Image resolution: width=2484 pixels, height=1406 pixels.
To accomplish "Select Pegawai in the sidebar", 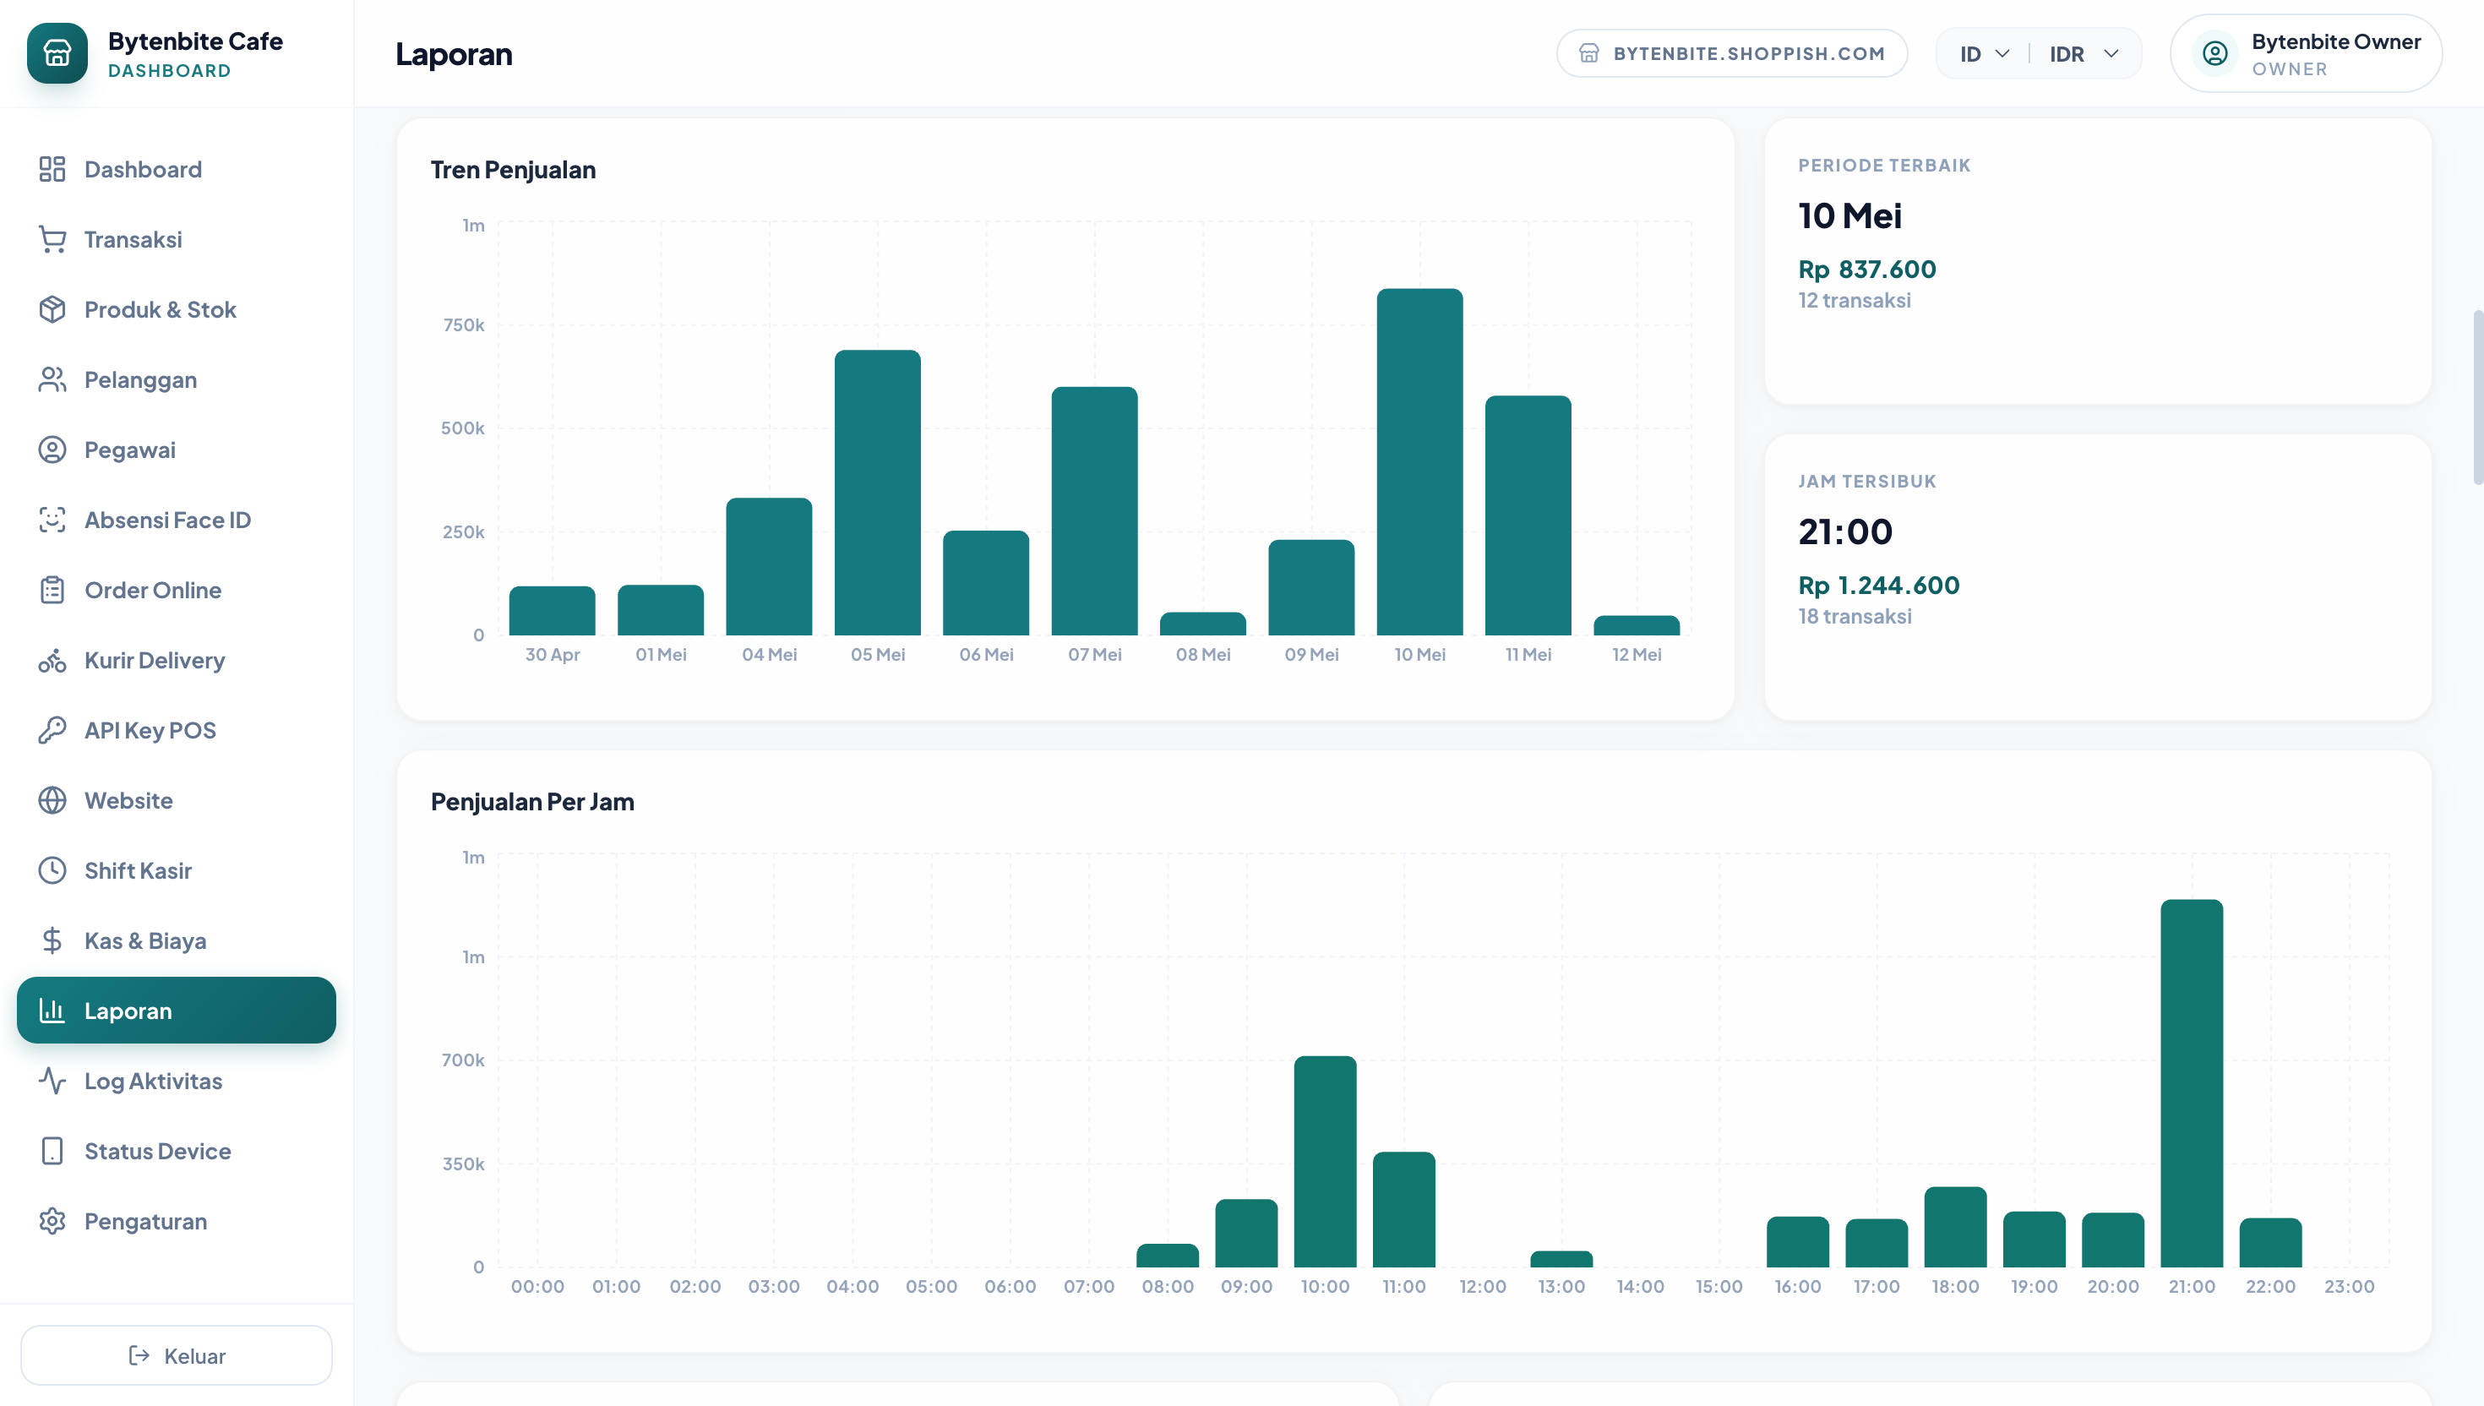I will [177, 450].
